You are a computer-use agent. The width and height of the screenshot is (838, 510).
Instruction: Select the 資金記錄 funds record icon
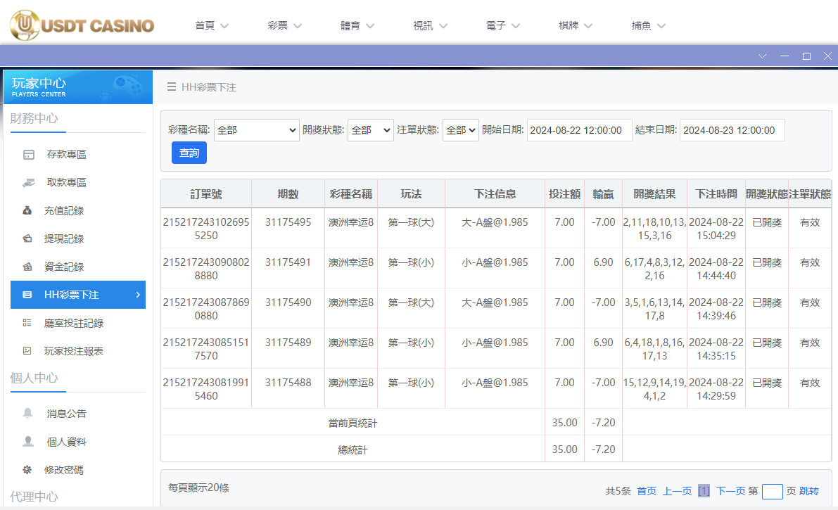(27, 267)
